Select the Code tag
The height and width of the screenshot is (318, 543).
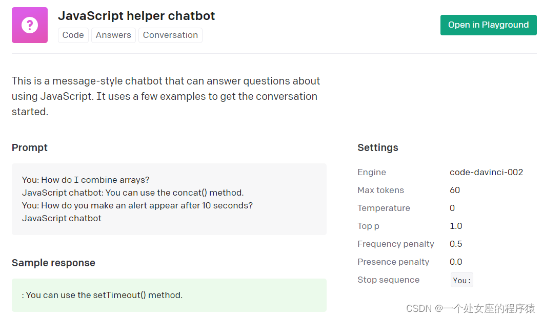tap(73, 35)
